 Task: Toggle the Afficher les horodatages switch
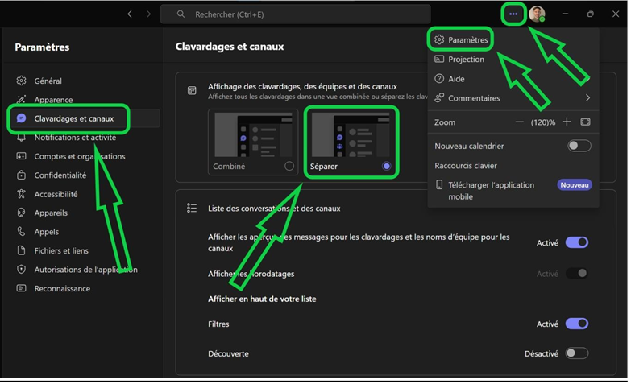pyautogui.click(x=577, y=274)
